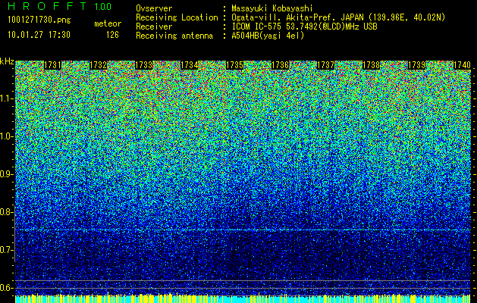The image size is (477, 303).
Task: Click the 1.0 kHz axis label
Action: 7,137
